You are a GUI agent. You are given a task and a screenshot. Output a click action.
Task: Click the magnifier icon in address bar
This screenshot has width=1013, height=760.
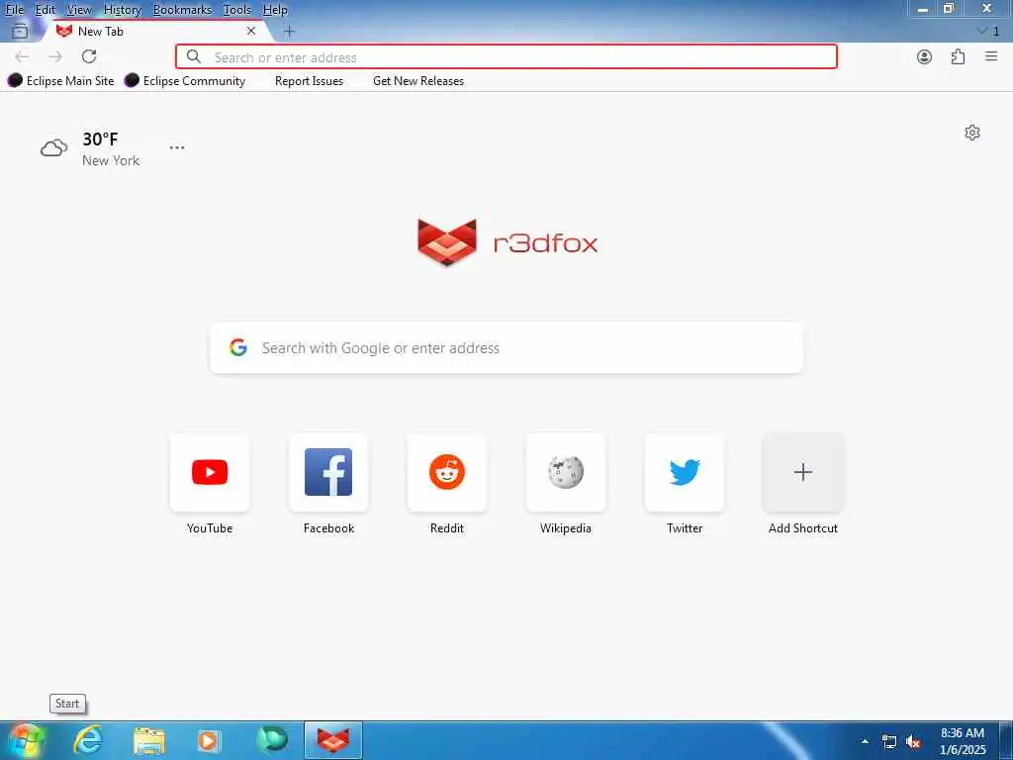[194, 56]
